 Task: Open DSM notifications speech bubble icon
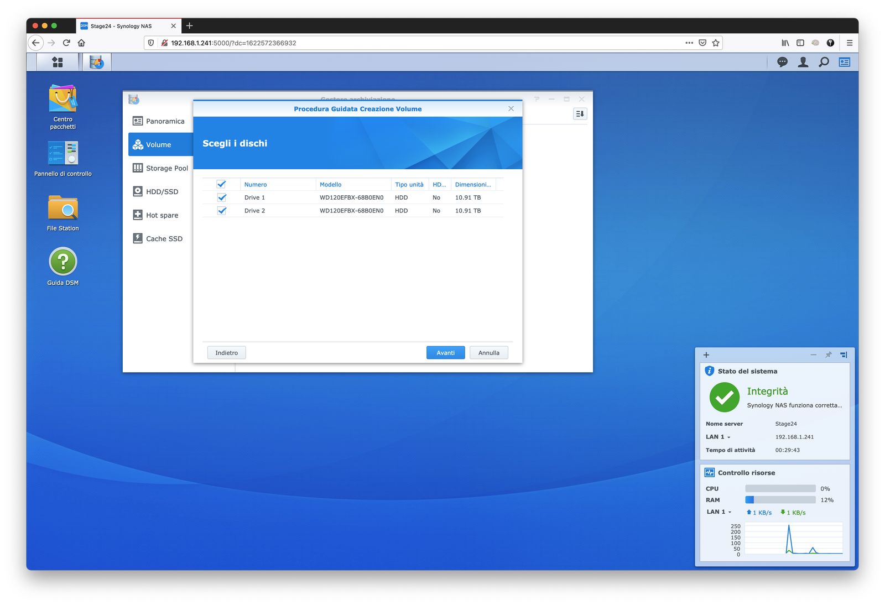782,62
